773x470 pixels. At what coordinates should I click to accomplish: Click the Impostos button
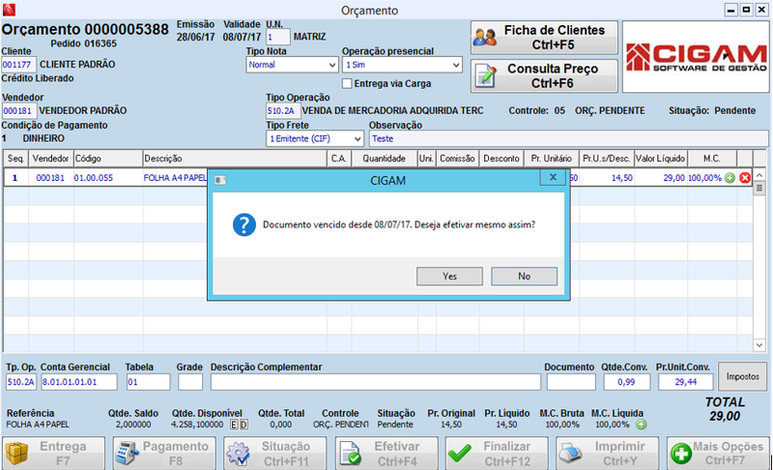(x=742, y=377)
